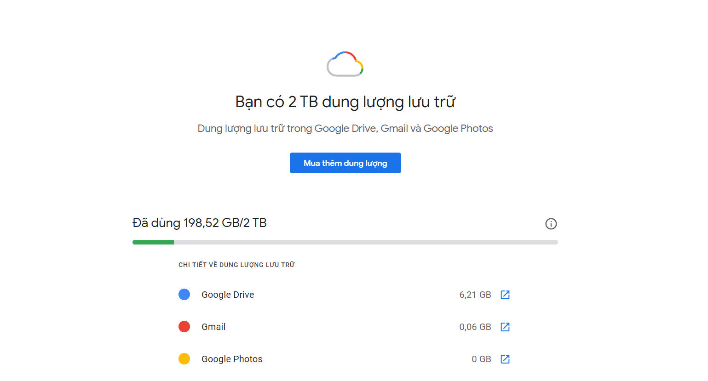
Task: Click the yellow Google Photos color dot
Action: click(x=184, y=359)
